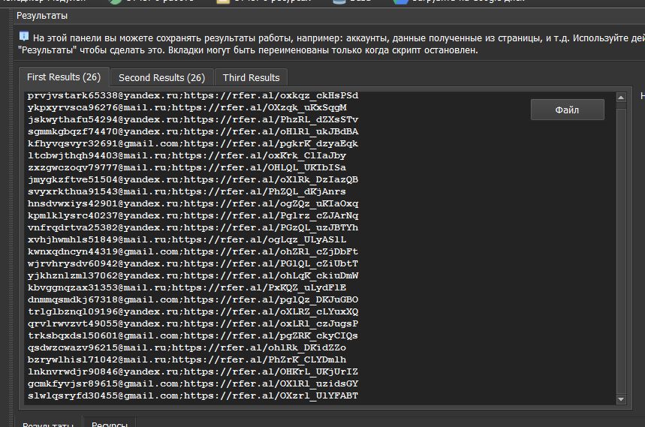Click the scrollbar up arrow in results list
The width and height of the screenshot is (645, 427).
coord(621,98)
